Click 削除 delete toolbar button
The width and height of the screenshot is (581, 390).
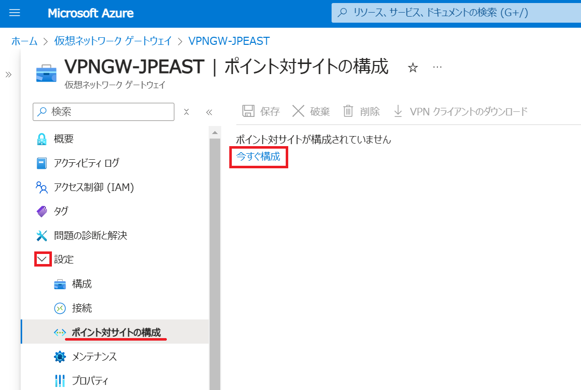point(361,111)
